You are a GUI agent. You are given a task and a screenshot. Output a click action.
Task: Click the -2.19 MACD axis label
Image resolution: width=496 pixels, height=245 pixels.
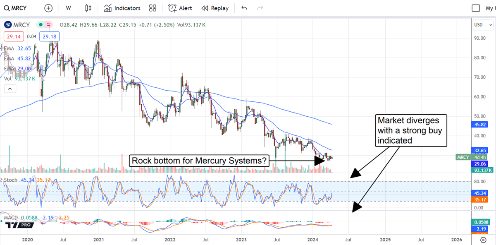479,229
